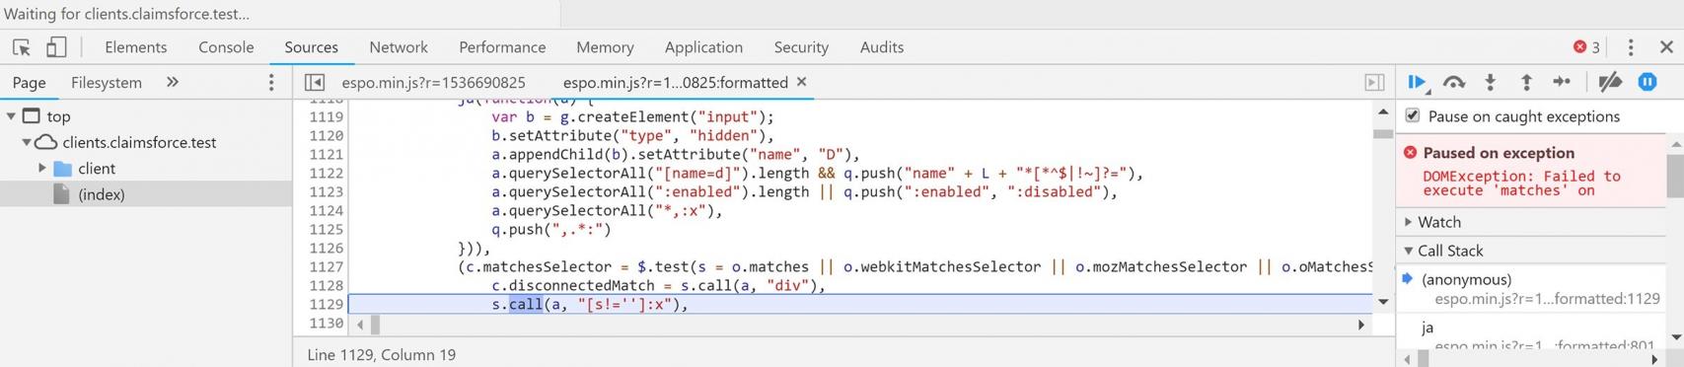
Task: Open the DevTools customize menu (three dots)
Action: point(1631,46)
